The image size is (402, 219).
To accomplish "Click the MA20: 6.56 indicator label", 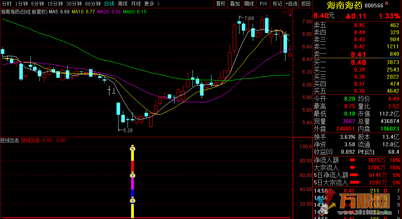I will coord(109,12).
